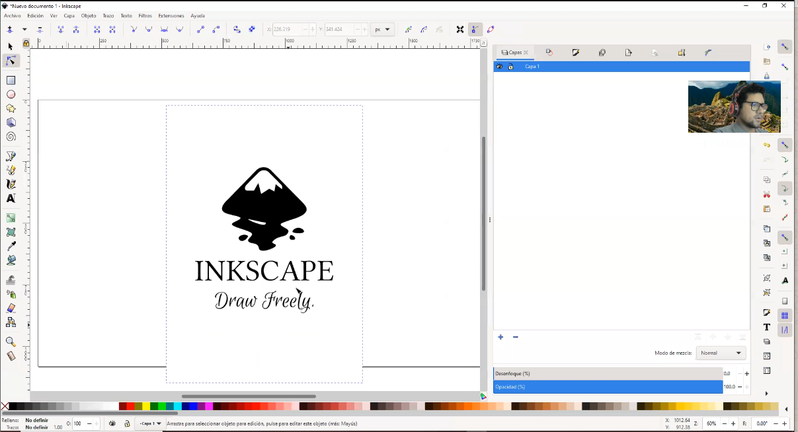Click the Eraser tool

[11, 308]
